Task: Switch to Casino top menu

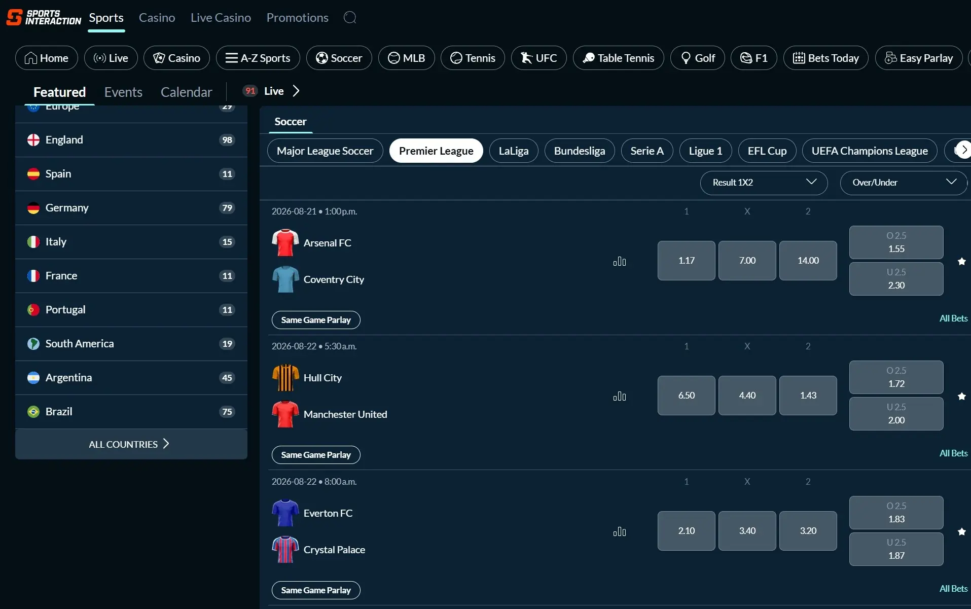Action: tap(157, 18)
